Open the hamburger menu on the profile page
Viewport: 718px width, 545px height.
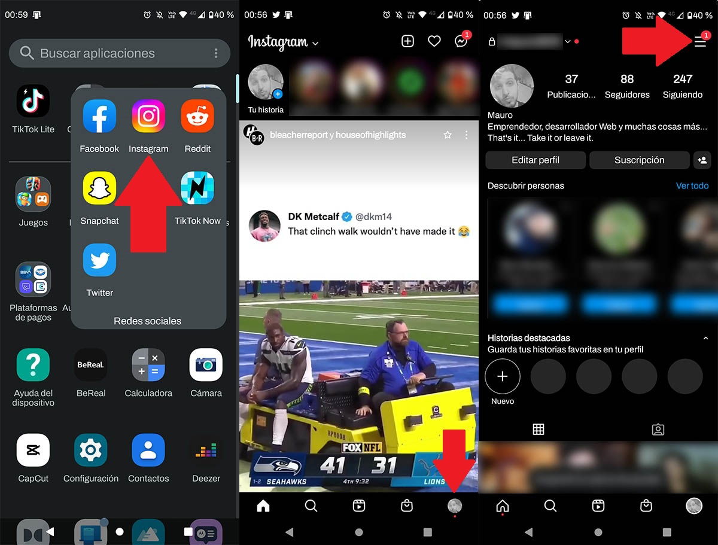coord(700,42)
